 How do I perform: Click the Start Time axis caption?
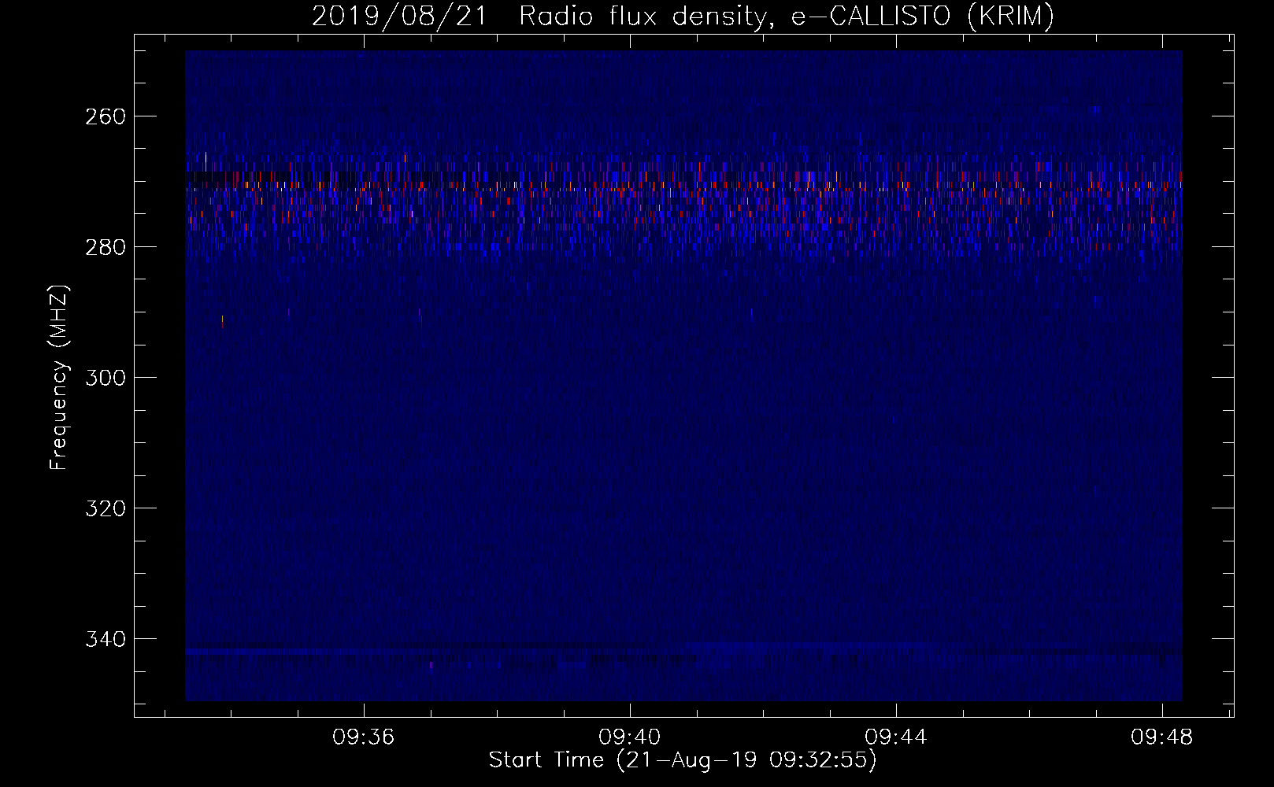[x=683, y=760]
